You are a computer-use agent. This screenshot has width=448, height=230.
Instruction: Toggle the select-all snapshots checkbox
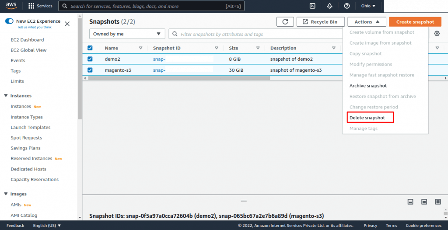(90, 48)
